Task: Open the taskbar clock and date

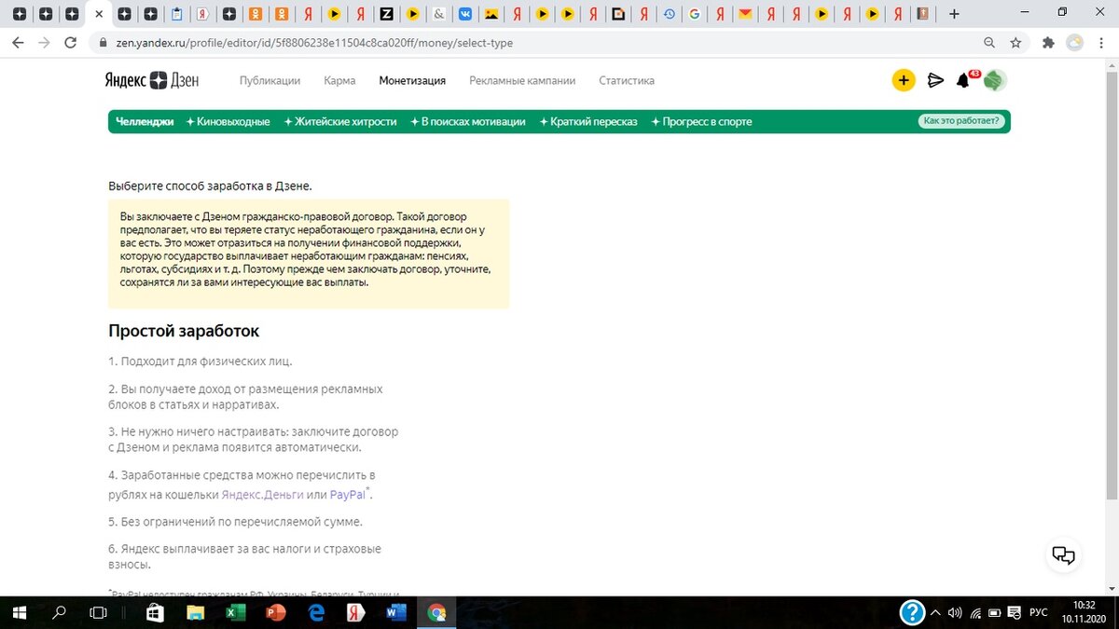Action: (1084, 612)
